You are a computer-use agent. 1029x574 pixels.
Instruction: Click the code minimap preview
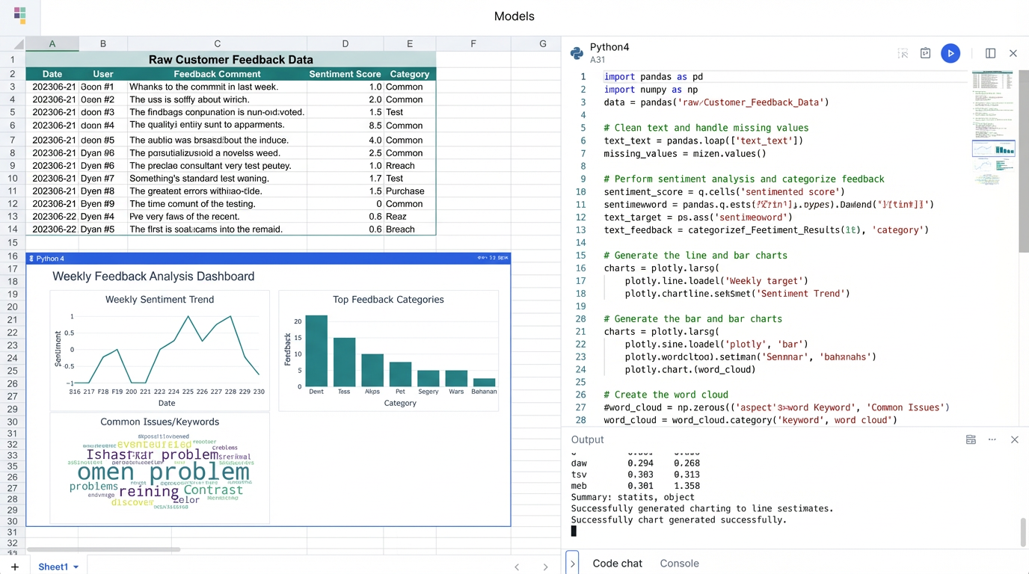993,127
